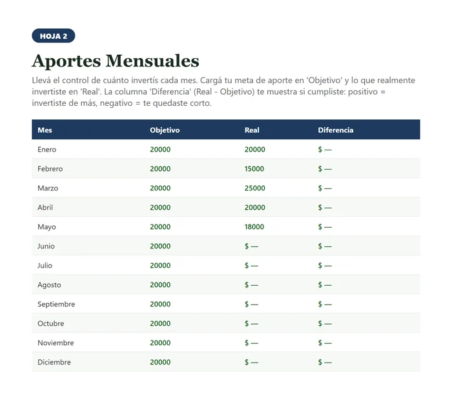Select Mayo Real value 18000

coord(254,226)
